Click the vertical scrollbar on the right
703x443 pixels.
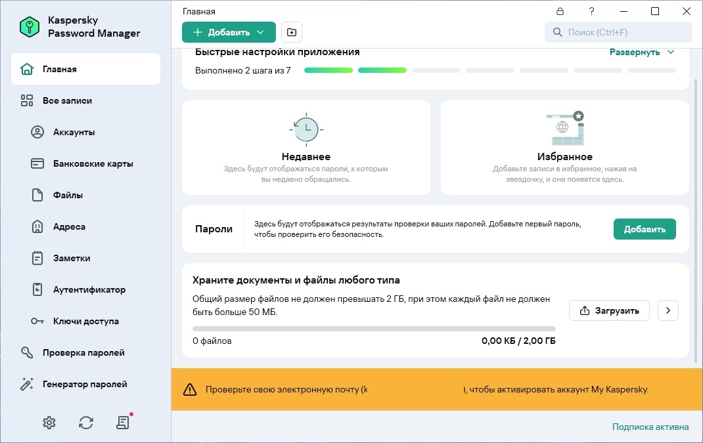(696, 219)
